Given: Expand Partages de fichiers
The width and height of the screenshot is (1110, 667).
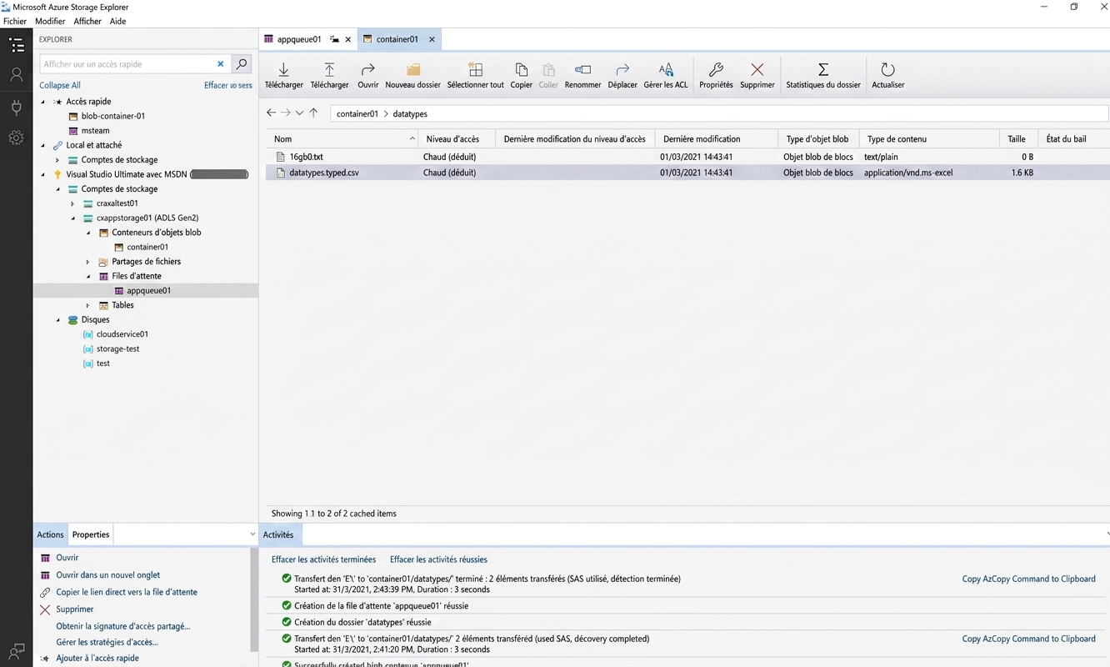Looking at the screenshot, I should click(x=87, y=262).
